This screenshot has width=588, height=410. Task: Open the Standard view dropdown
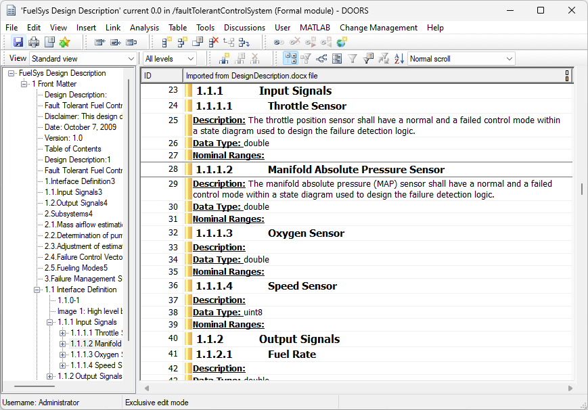(x=133, y=58)
